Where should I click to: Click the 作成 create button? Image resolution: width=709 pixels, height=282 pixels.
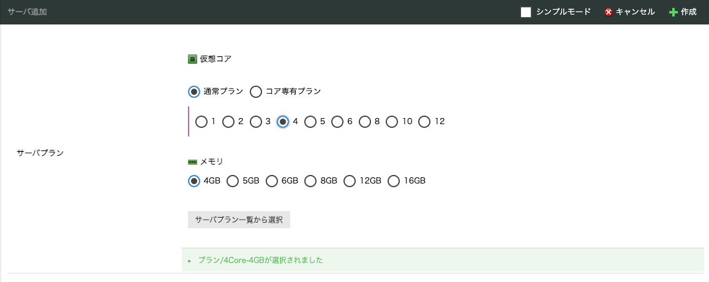[683, 12]
